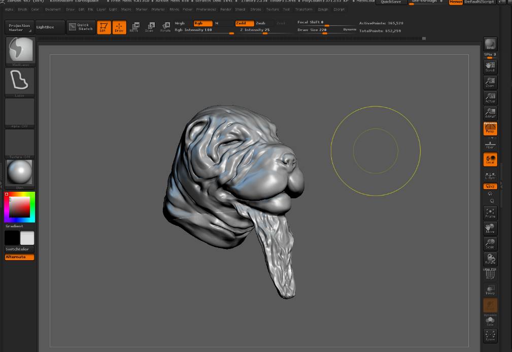
Task: Click the Xpose icon
Action: (x=490, y=336)
